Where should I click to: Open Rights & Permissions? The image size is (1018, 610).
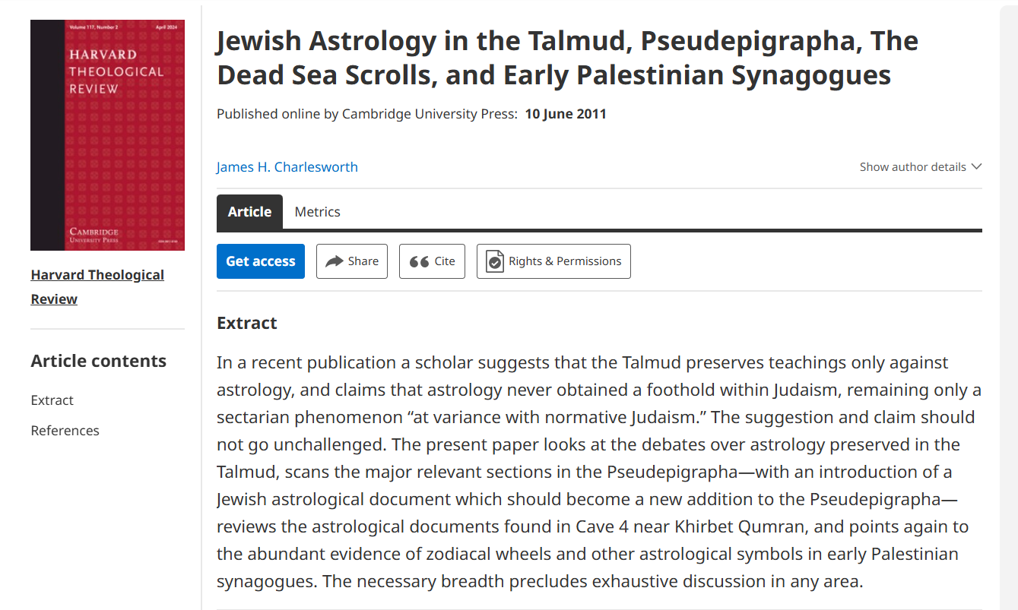[553, 261]
